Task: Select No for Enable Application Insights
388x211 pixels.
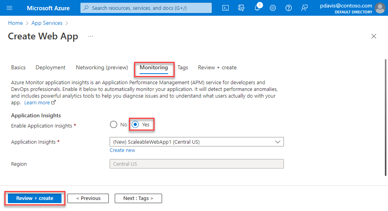Action: tap(114, 125)
